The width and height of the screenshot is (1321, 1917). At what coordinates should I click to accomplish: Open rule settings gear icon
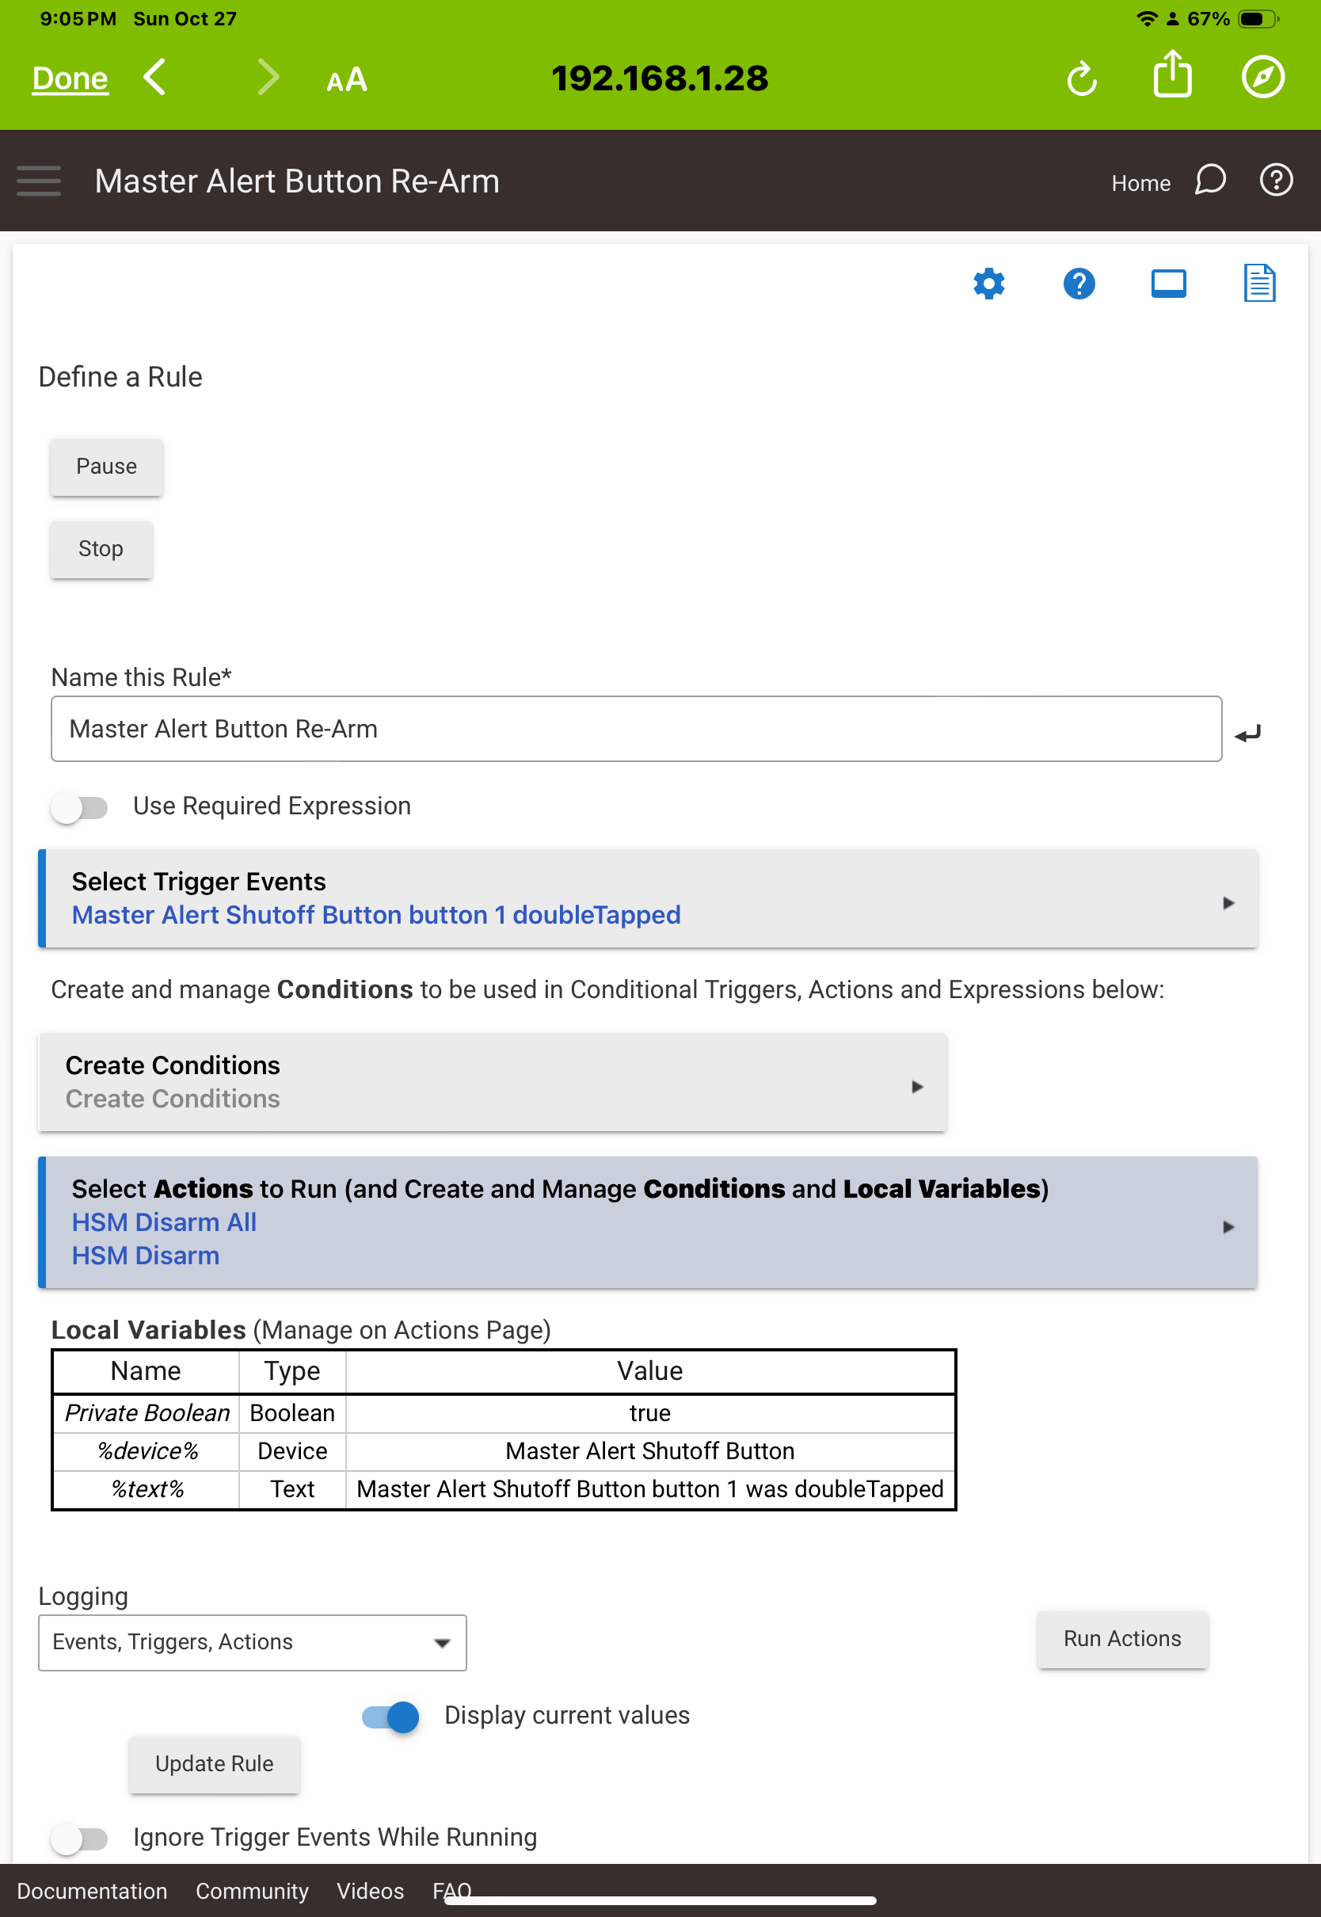[x=988, y=284]
